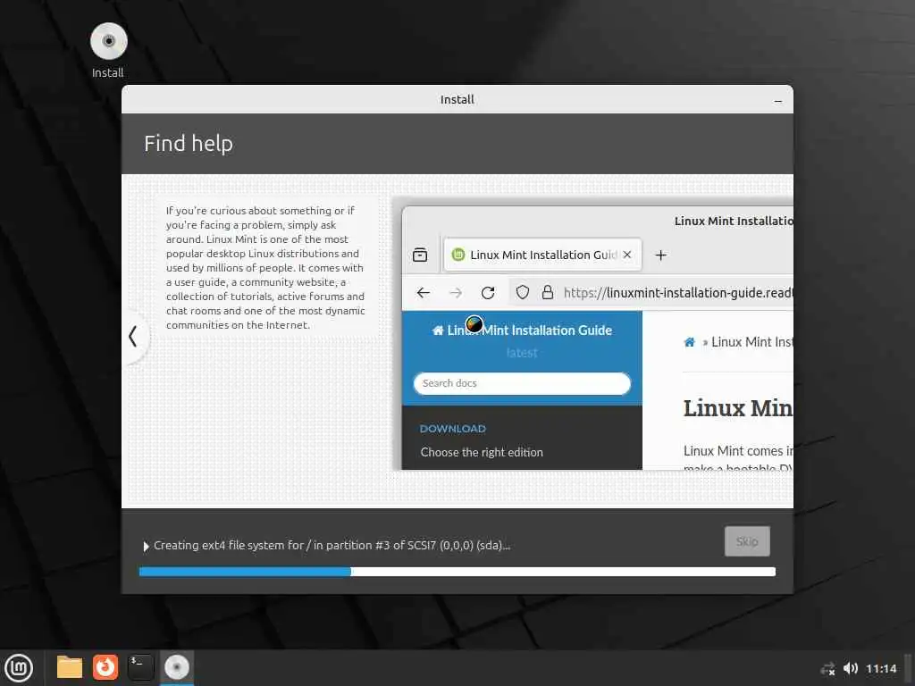Open network connection tray icon

pyautogui.click(x=827, y=669)
